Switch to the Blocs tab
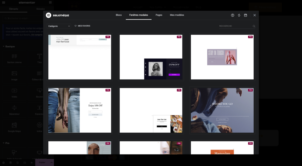 [119, 15]
